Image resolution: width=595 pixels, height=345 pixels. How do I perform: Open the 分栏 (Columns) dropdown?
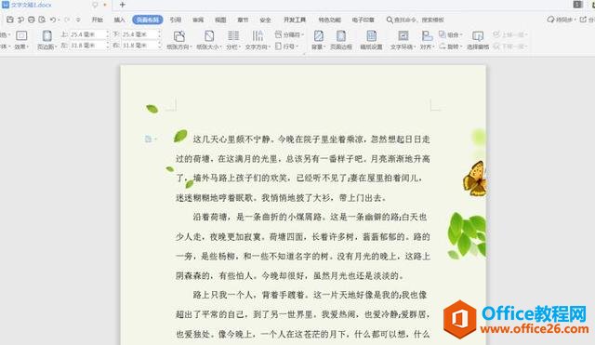[233, 40]
